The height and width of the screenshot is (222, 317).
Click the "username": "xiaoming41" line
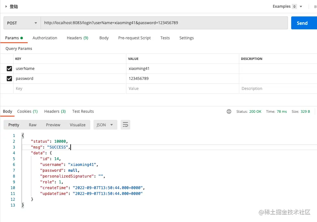pos(69,165)
